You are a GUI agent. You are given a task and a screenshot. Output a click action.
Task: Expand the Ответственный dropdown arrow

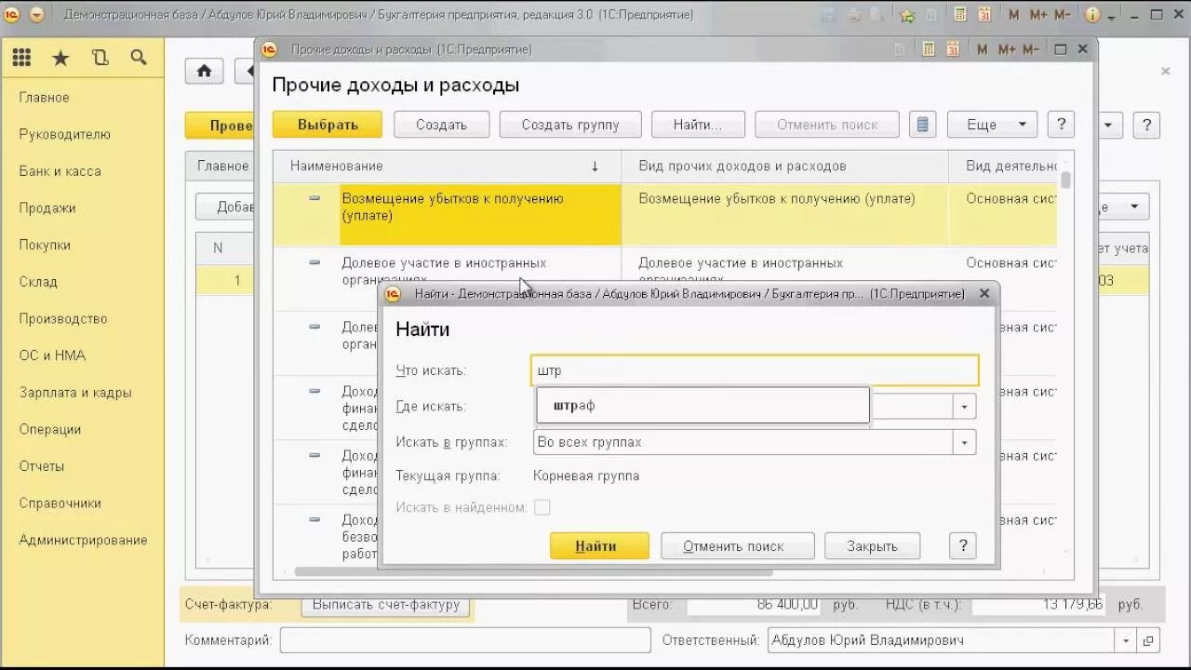[x=1126, y=640]
